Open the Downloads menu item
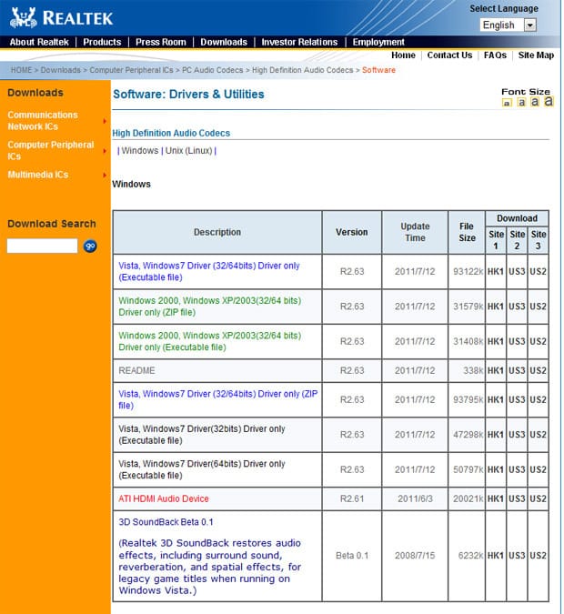 (x=224, y=42)
